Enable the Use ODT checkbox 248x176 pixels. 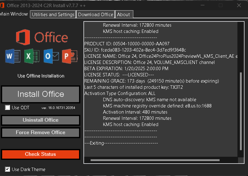click(x=7, y=107)
